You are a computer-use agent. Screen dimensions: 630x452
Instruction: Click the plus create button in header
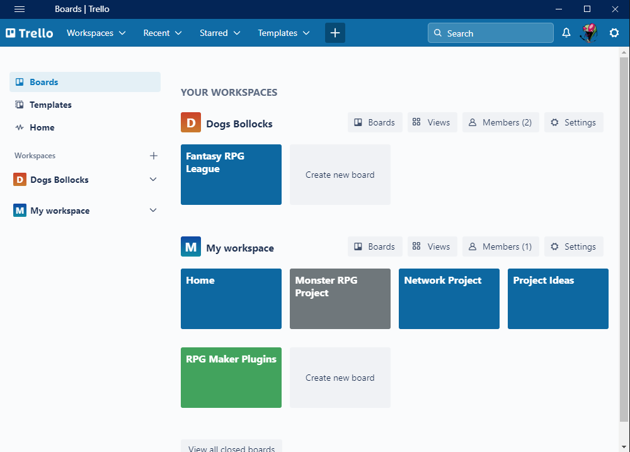pyautogui.click(x=335, y=33)
